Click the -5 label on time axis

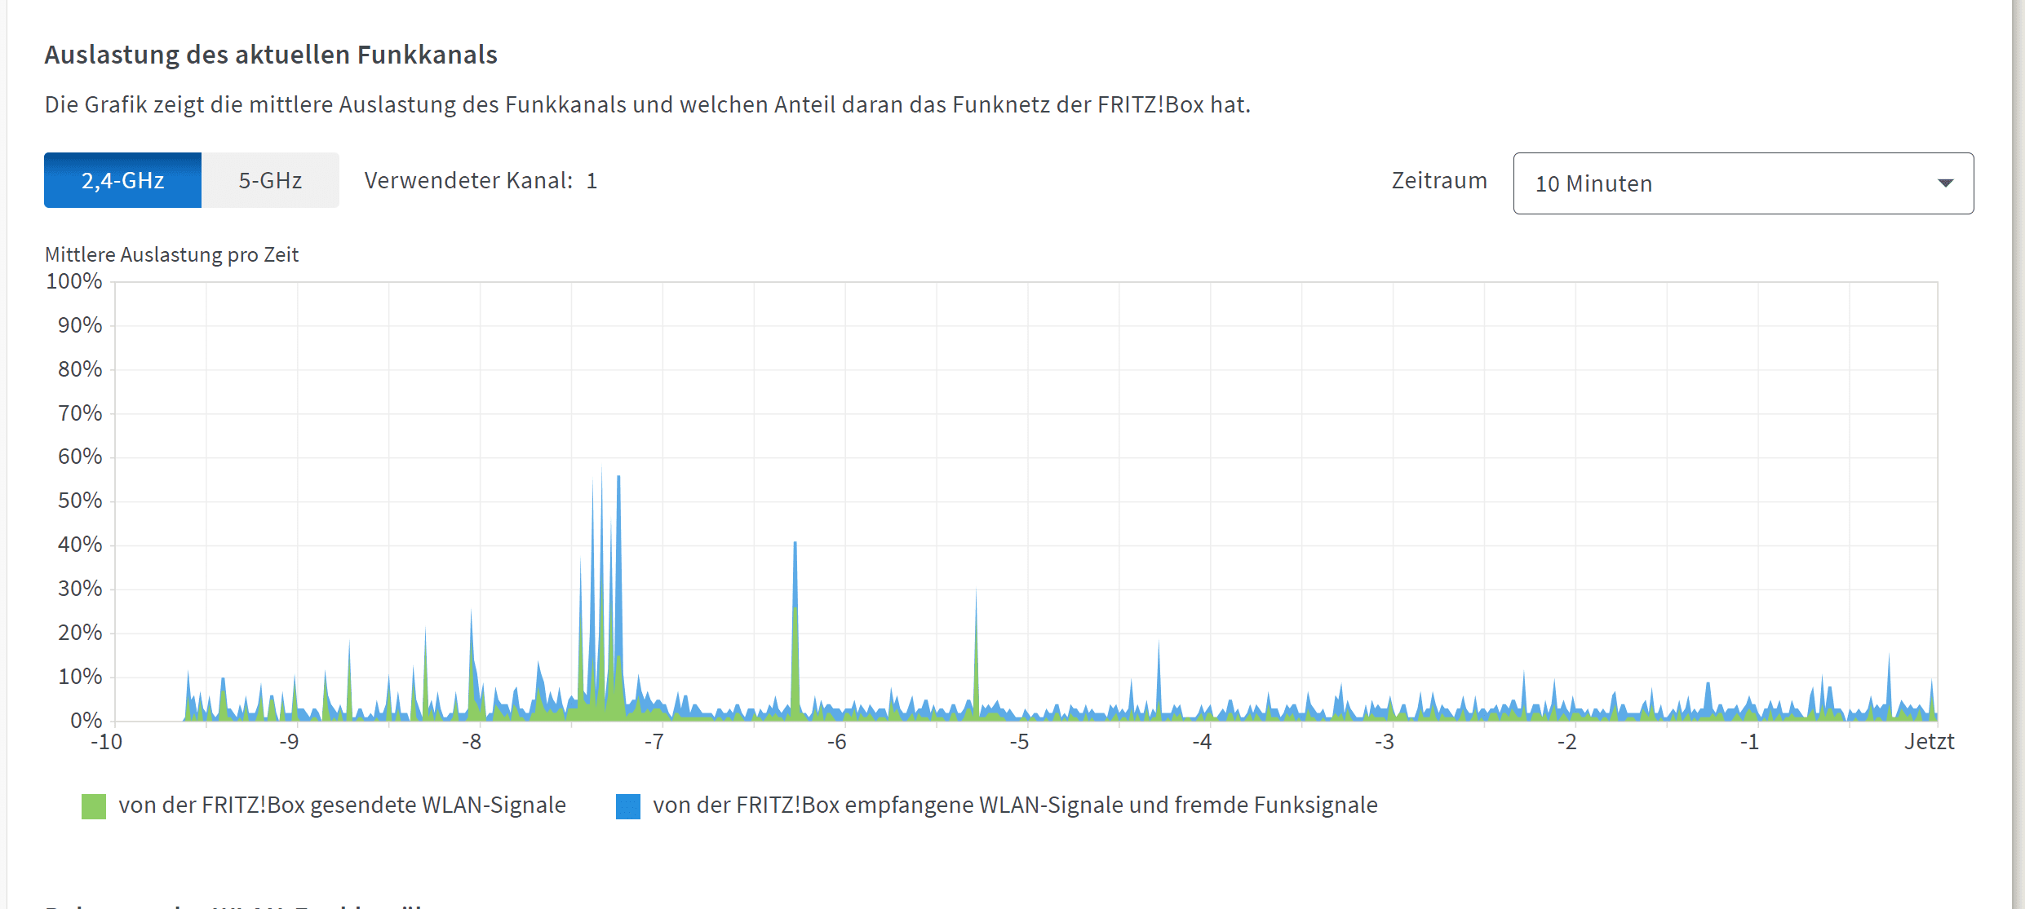1018,742
